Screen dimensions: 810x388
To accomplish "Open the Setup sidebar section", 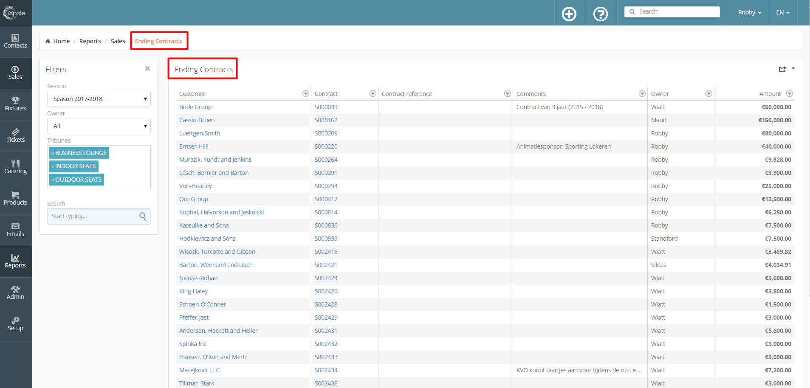I will (x=16, y=324).
